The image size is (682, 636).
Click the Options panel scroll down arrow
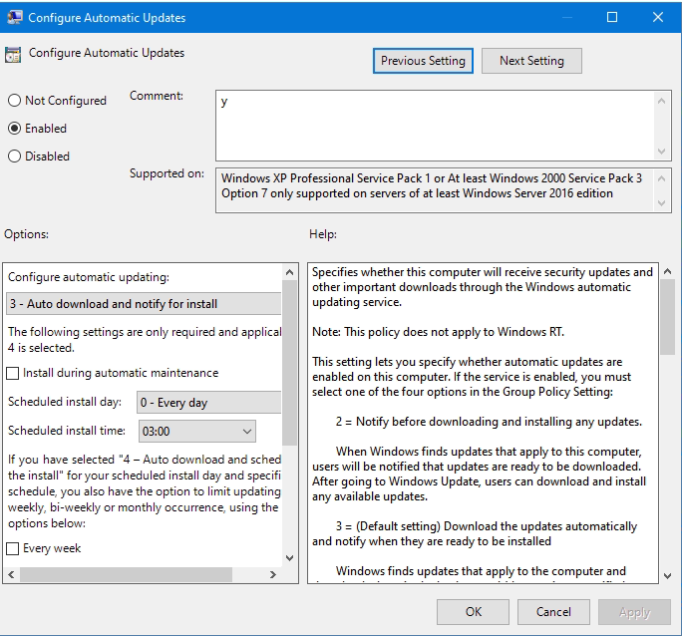(x=290, y=558)
